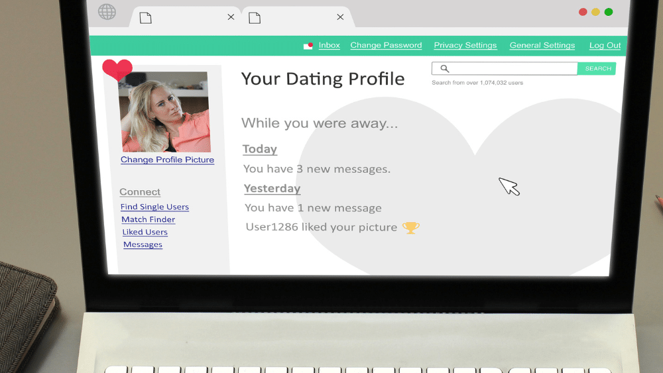
Task: Open General Settings
Action: [x=542, y=45]
